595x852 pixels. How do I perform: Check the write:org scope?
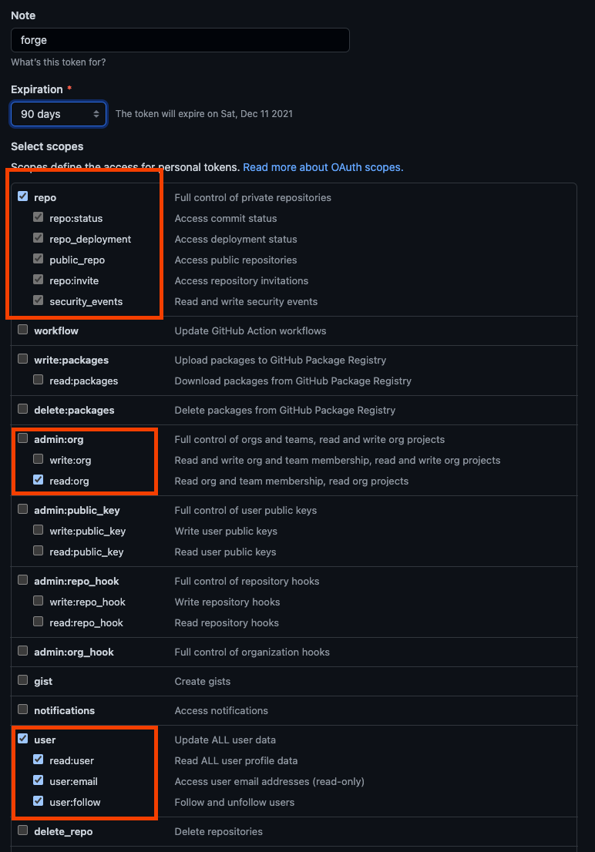coord(38,458)
